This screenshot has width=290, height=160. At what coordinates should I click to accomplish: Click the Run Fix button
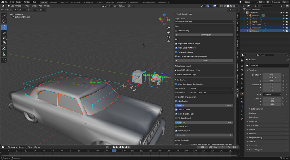204,61
